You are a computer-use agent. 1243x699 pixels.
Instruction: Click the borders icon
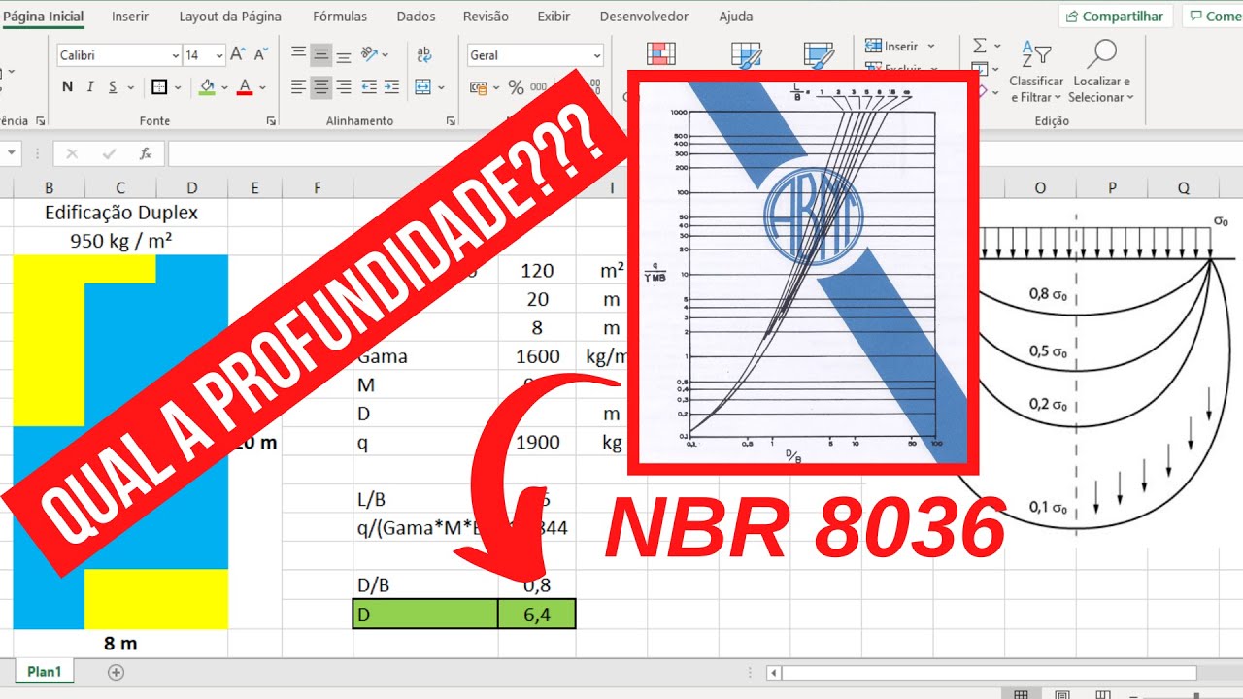pos(159,87)
